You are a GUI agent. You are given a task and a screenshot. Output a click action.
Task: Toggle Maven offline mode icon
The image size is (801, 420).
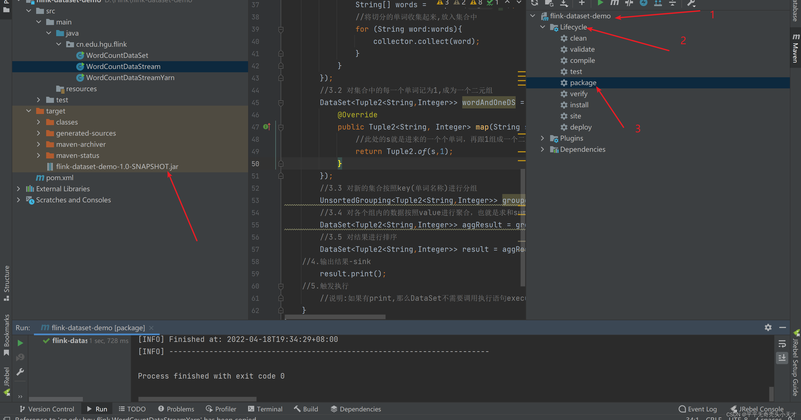tap(629, 3)
